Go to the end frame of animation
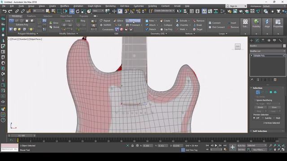287x161 pixels. click(x=225, y=145)
